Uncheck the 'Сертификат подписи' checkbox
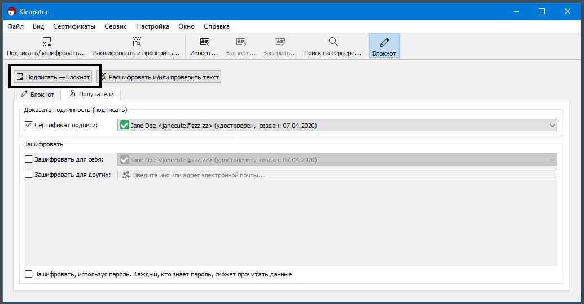 click(x=29, y=126)
